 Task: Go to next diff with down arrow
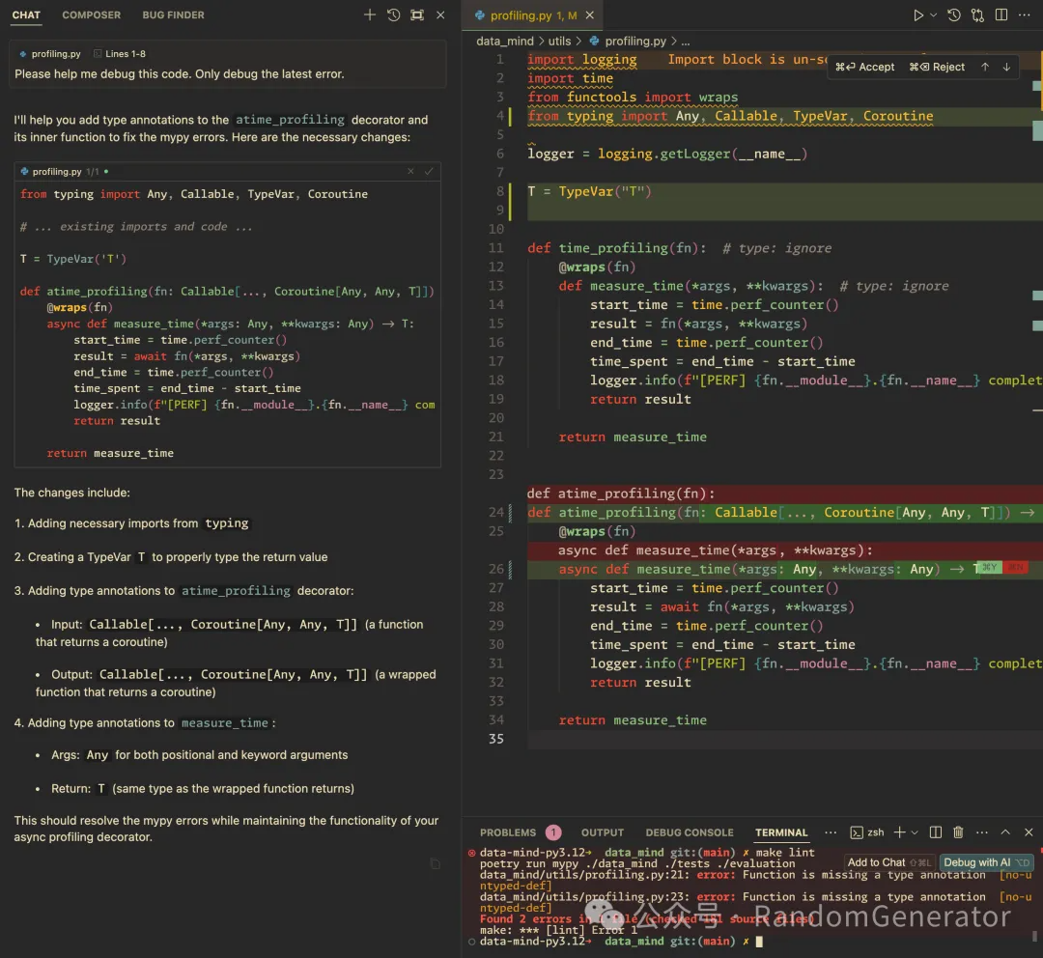pos(1006,68)
